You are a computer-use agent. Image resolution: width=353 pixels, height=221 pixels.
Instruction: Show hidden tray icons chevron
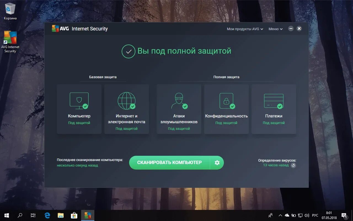click(280, 215)
